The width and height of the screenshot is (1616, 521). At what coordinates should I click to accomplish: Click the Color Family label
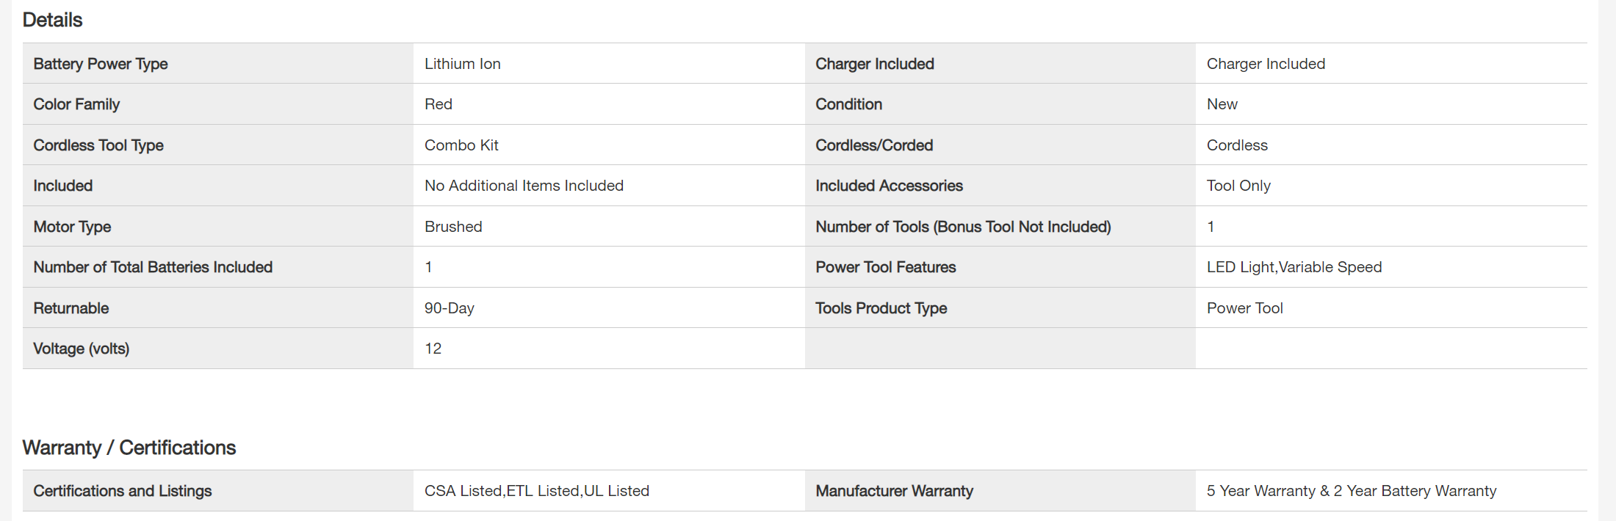(x=76, y=104)
